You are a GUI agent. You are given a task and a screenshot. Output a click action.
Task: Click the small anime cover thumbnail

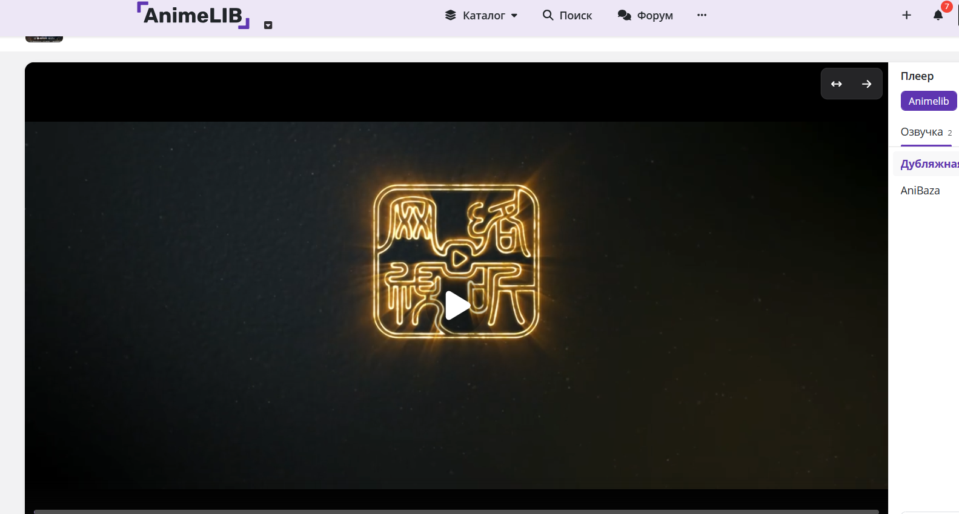tap(44, 39)
